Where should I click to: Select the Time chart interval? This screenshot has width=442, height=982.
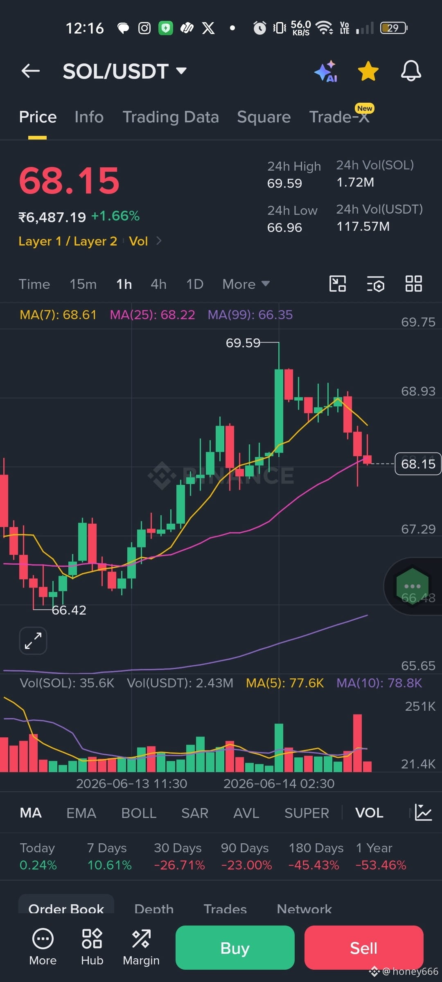[34, 284]
